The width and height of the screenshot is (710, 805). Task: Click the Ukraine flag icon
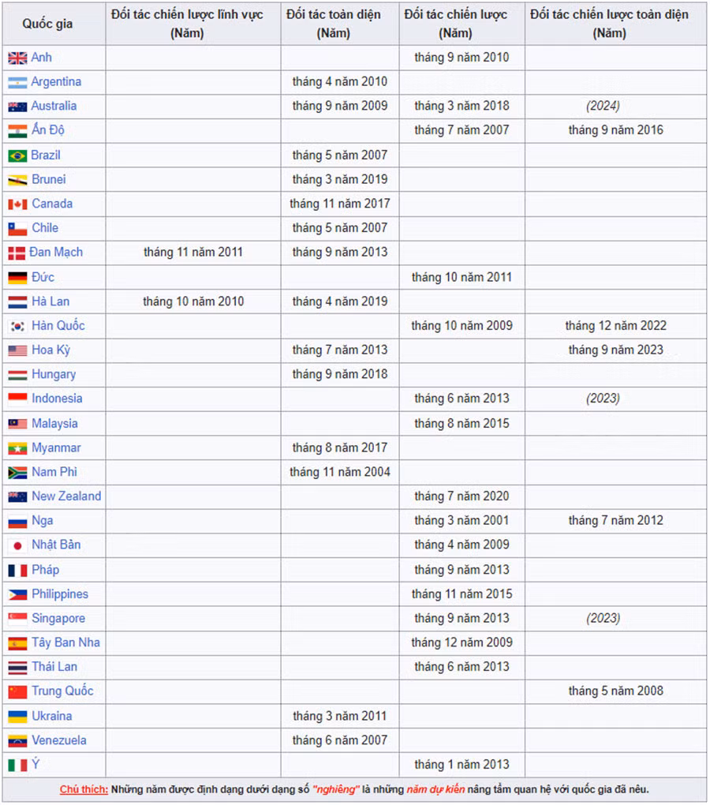[17, 717]
